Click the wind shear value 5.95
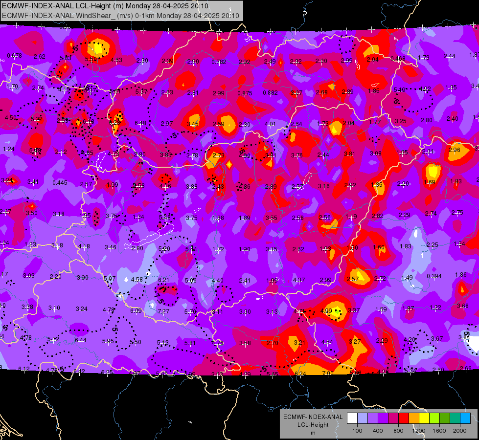The image size is (479, 440). [x=108, y=341]
